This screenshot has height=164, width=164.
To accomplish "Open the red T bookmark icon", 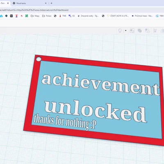I will click(16, 16).
